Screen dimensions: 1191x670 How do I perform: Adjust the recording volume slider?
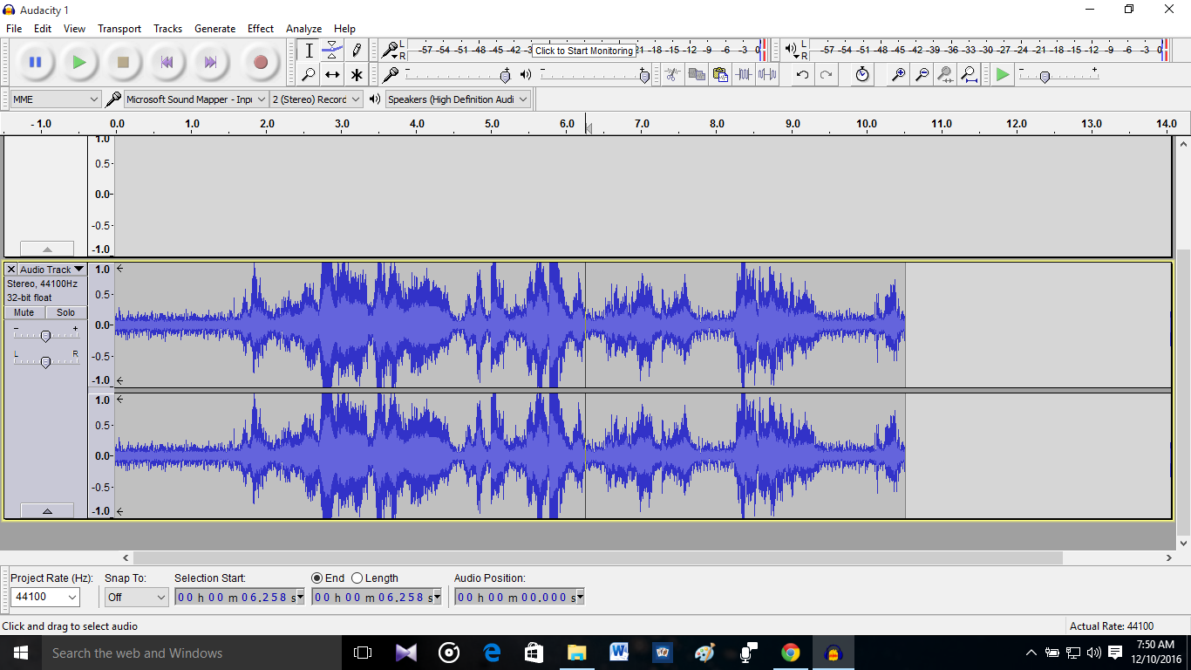coord(505,76)
